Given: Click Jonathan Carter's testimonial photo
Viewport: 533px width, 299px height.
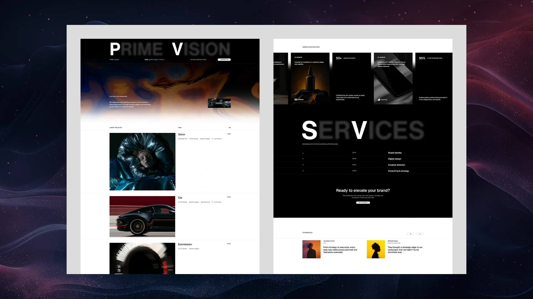Looking at the screenshot, I should pos(311,249).
